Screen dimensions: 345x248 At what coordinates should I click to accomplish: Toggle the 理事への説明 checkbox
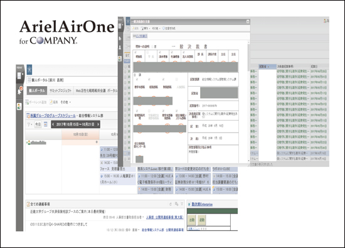[152, 46]
